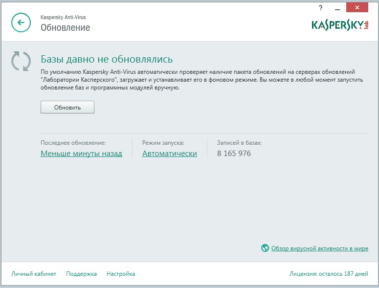Click the Режим запуска label
Viewport: 379px width, 288px height.
click(163, 143)
